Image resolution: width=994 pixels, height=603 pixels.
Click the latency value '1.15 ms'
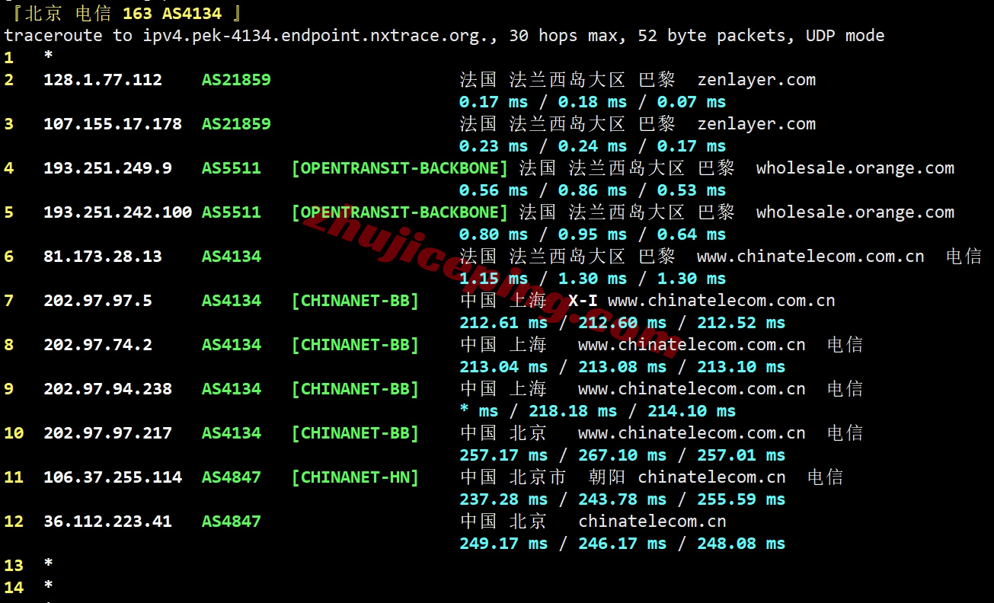pos(494,279)
